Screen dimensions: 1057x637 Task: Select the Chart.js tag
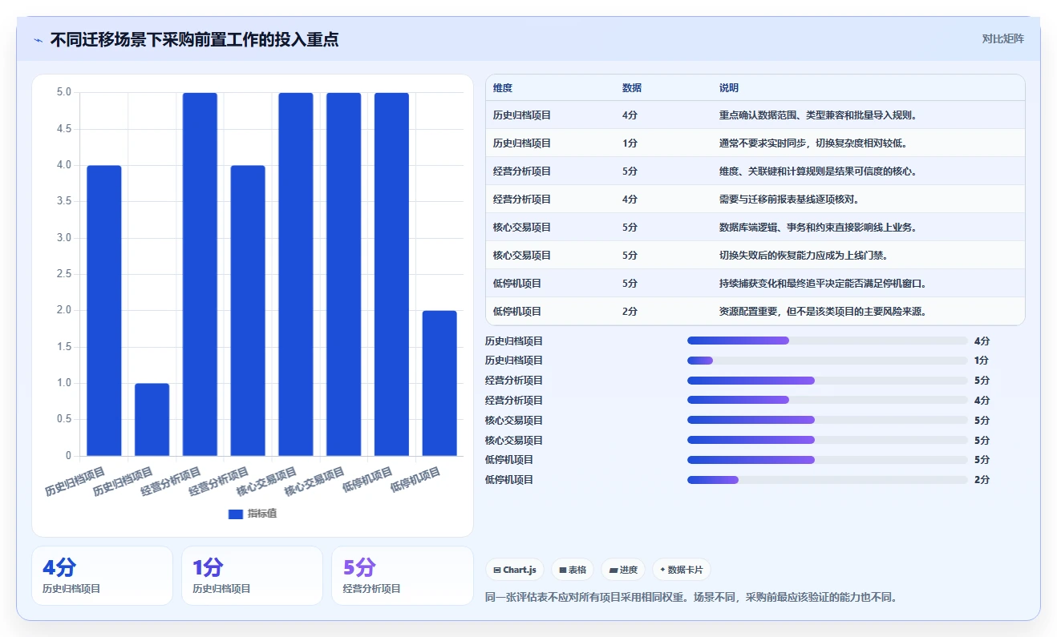click(x=515, y=570)
